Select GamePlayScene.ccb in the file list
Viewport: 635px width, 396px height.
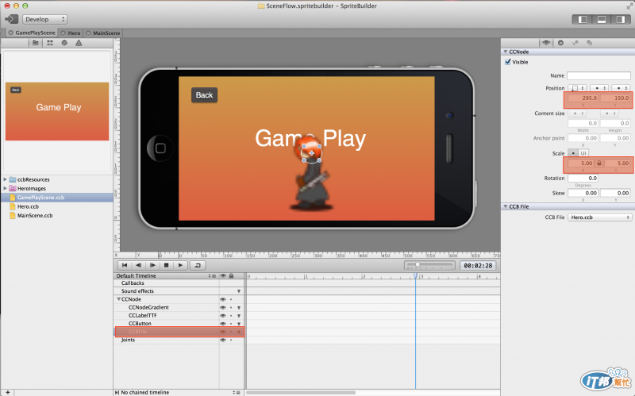click(x=40, y=197)
